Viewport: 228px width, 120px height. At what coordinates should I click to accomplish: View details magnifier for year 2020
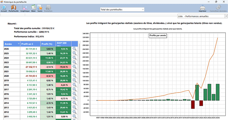point(75,76)
